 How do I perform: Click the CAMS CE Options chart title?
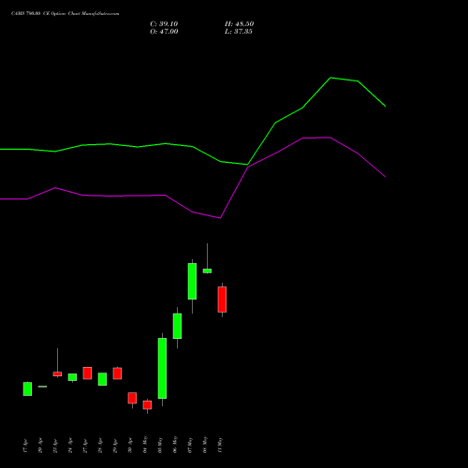pos(66,14)
